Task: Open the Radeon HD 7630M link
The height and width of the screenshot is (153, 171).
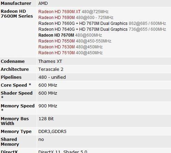Action: coord(56,47)
